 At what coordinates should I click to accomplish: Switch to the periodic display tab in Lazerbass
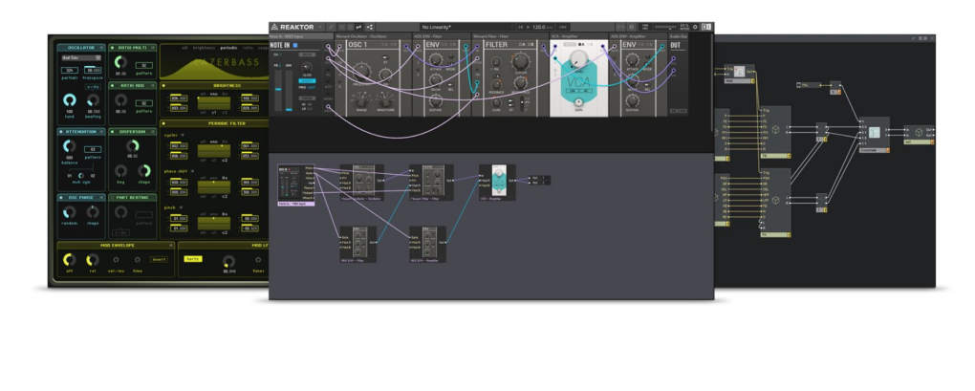228,48
